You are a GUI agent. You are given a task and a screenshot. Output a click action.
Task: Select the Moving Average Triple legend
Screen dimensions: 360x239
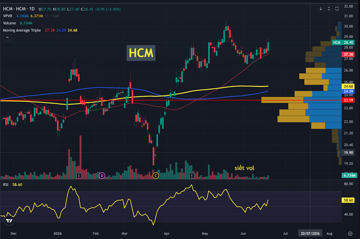point(22,30)
